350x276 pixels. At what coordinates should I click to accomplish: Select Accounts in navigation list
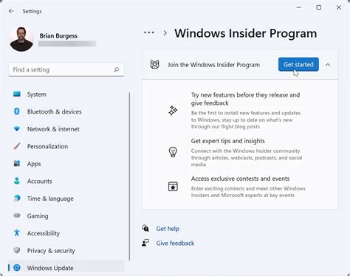coord(66,181)
